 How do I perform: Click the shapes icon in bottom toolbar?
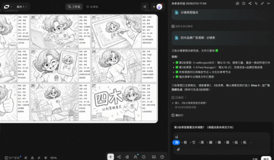pos(127,157)
